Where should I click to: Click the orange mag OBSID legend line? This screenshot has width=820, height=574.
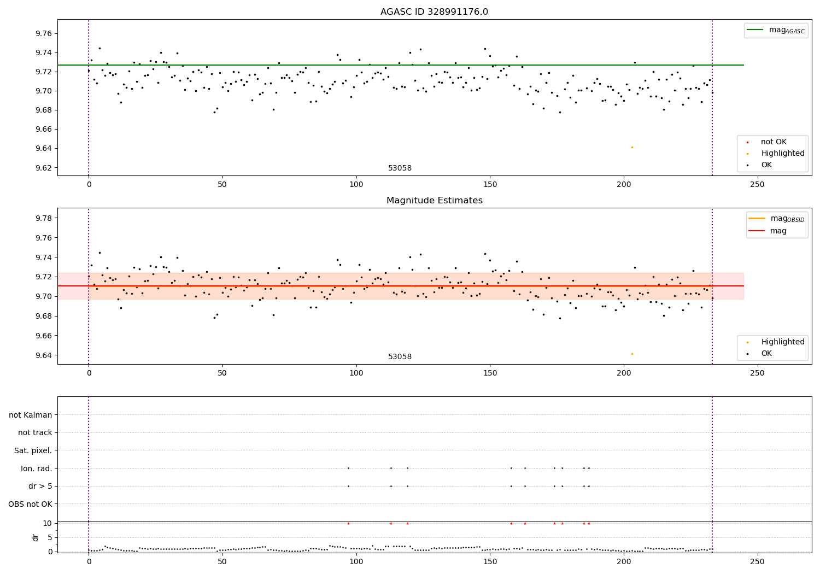pos(757,219)
